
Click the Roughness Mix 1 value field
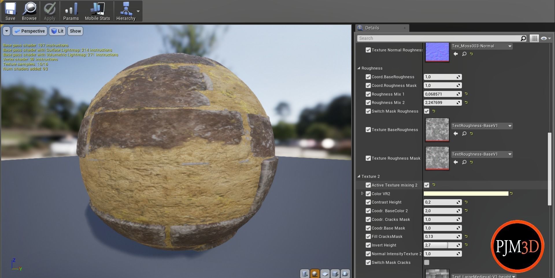point(443,94)
